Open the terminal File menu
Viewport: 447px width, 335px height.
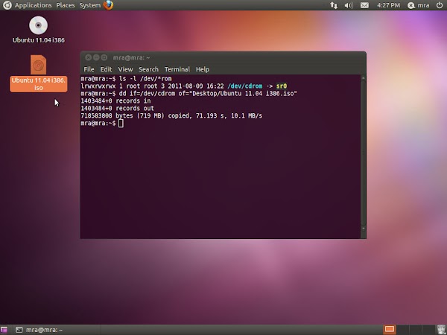[x=89, y=69]
